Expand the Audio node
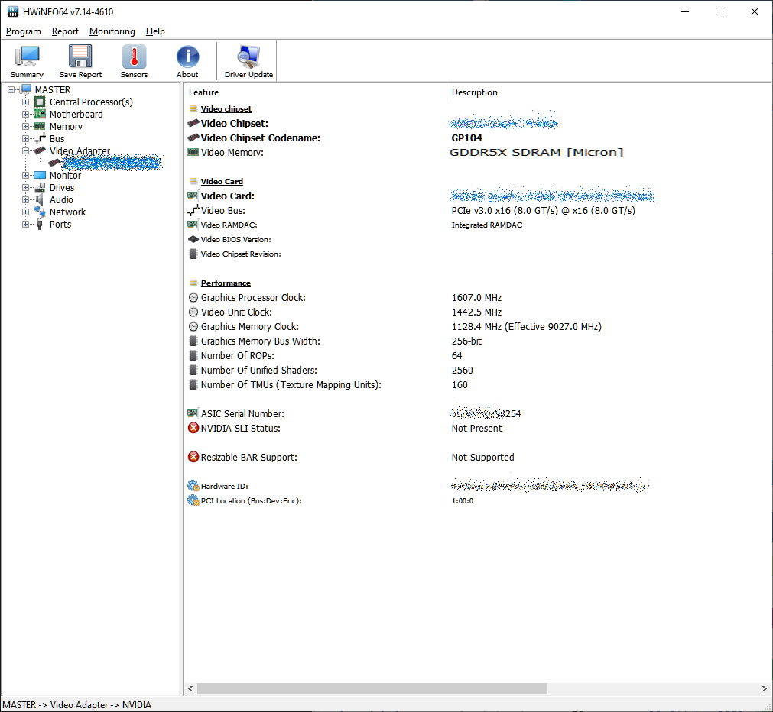The height and width of the screenshot is (712, 773). tap(26, 199)
